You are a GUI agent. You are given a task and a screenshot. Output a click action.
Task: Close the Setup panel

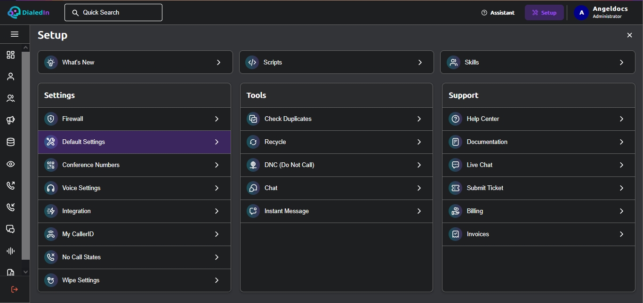pyautogui.click(x=629, y=35)
